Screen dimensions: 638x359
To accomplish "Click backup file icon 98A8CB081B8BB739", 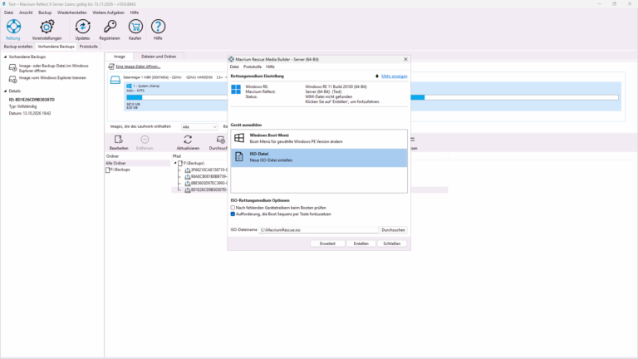I will [x=187, y=177].
